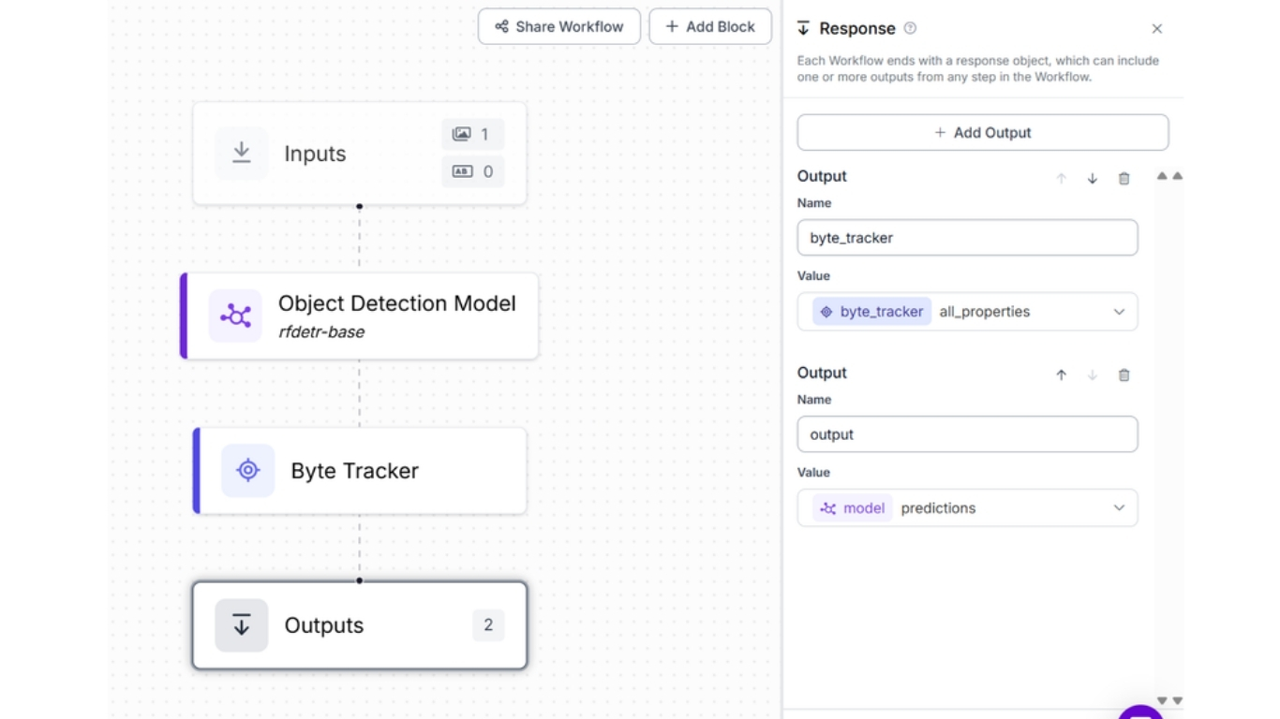Open the byte_tracker all_properties value dropdown
1280x719 pixels.
pyautogui.click(x=1118, y=312)
